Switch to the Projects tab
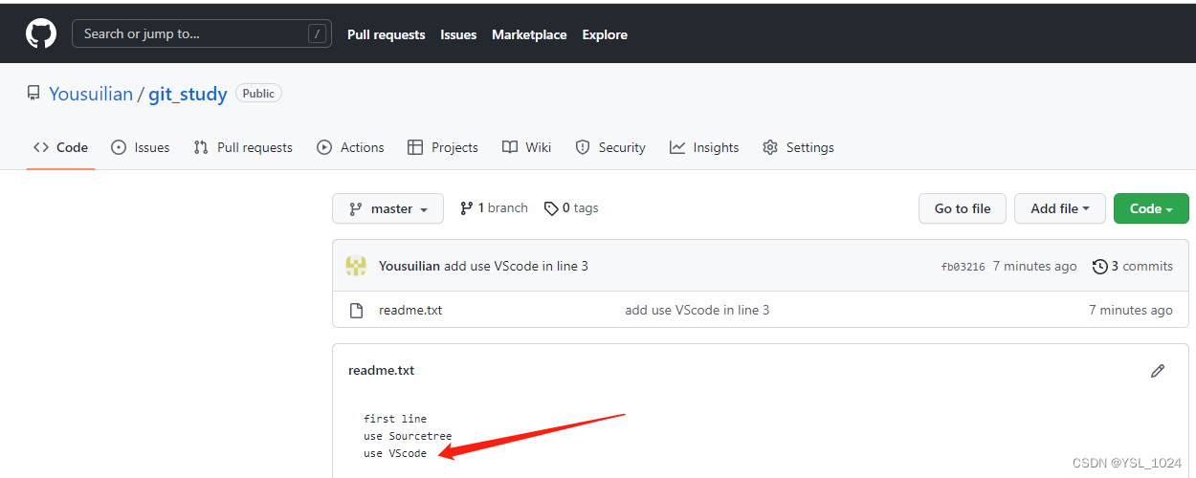 click(442, 147)
